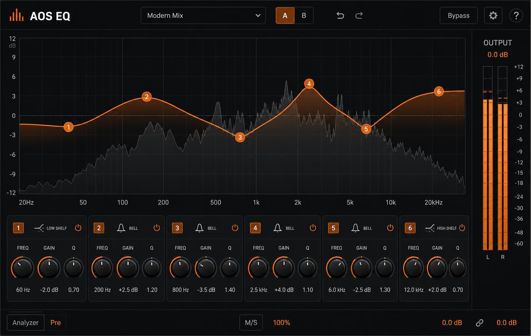531x336 pixels.
Task: Click the +4.0 dB gain value
Action: (x=284, y=290)
